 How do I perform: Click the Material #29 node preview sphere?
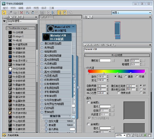coord(51,28)
